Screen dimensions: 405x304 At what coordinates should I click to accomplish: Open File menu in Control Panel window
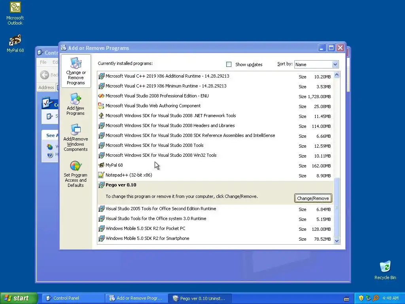click(x=43, y=62)
